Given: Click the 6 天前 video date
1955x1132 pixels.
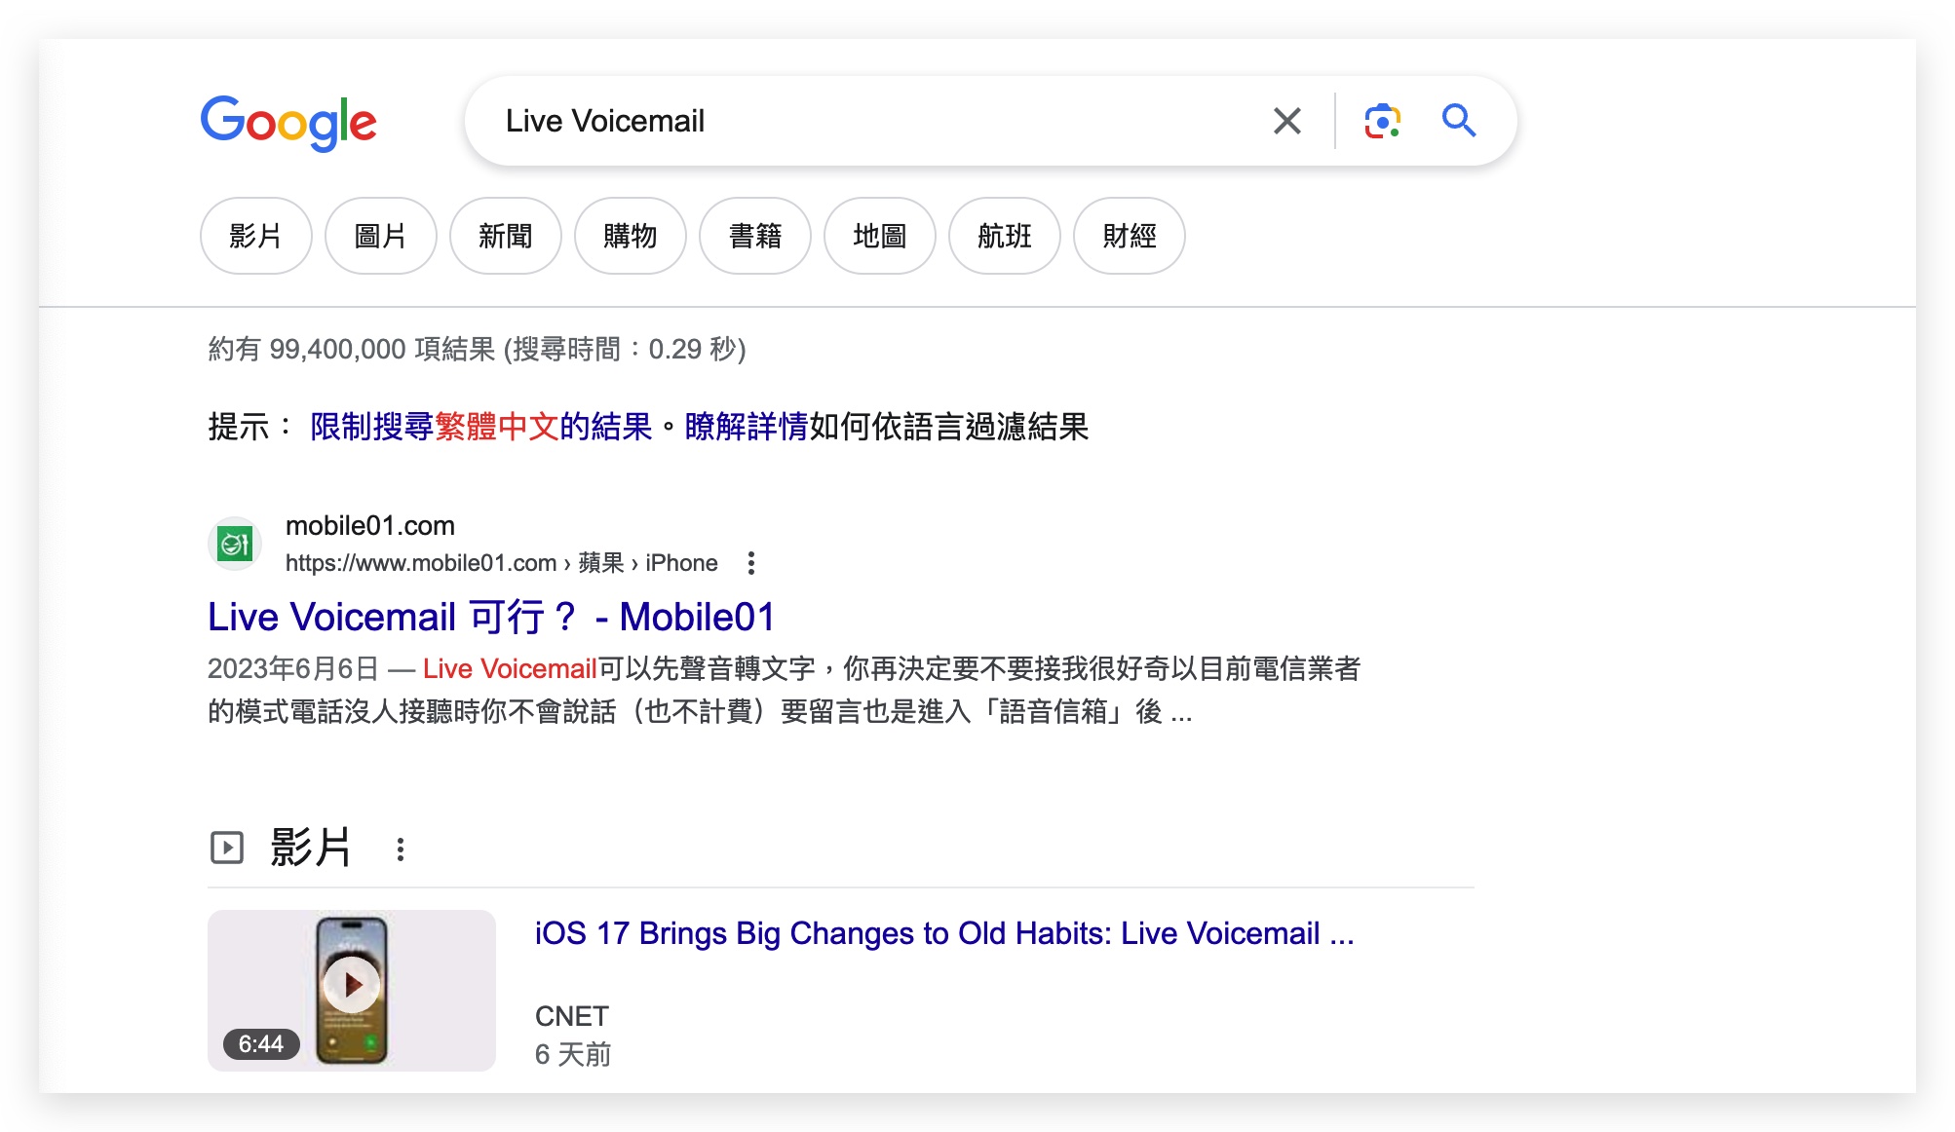Looking at the screenshot, I should coord(573,1054).
